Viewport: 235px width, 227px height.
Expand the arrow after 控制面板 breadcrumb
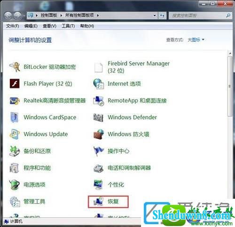pos(61,16)
